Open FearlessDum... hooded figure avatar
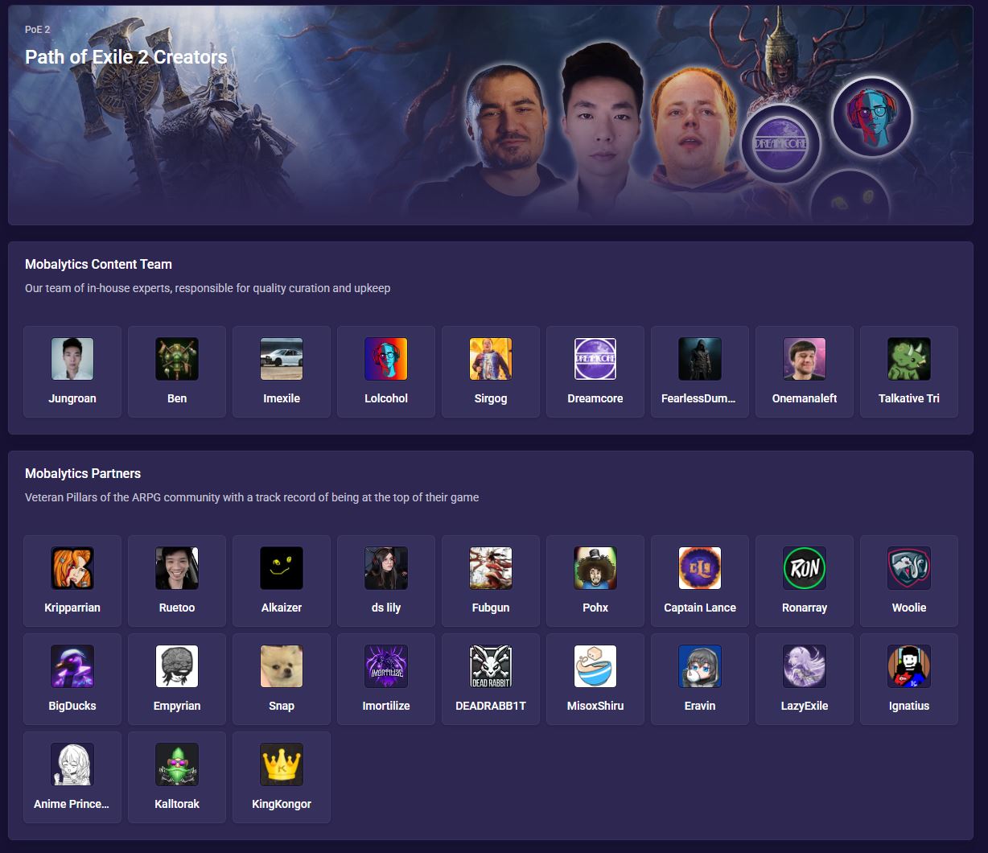Image resolution: width=988 pixels, height=853 pixels. (x=700, y=359)
